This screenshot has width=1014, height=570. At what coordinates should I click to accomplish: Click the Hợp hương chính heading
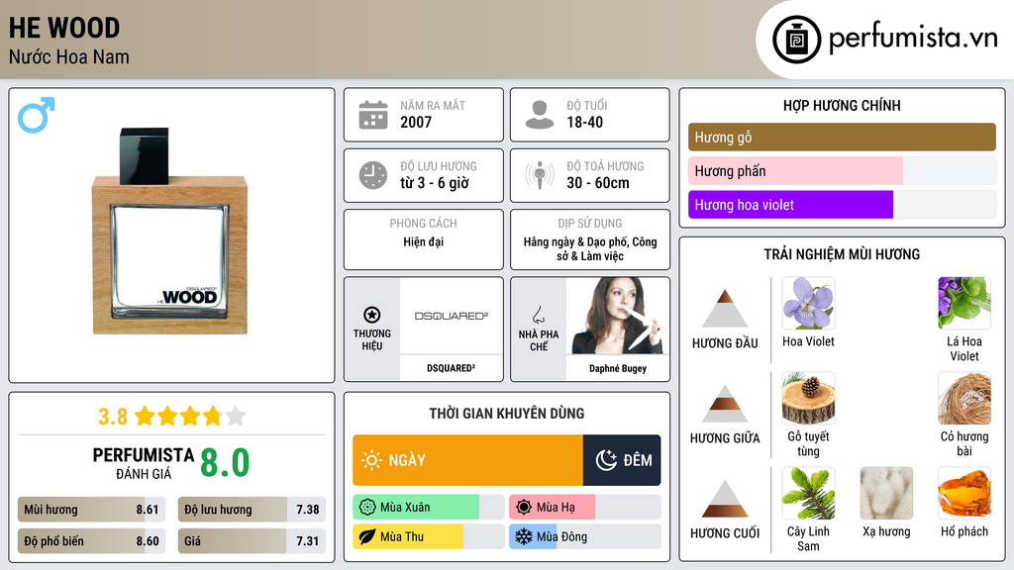(x=842, y=105)
